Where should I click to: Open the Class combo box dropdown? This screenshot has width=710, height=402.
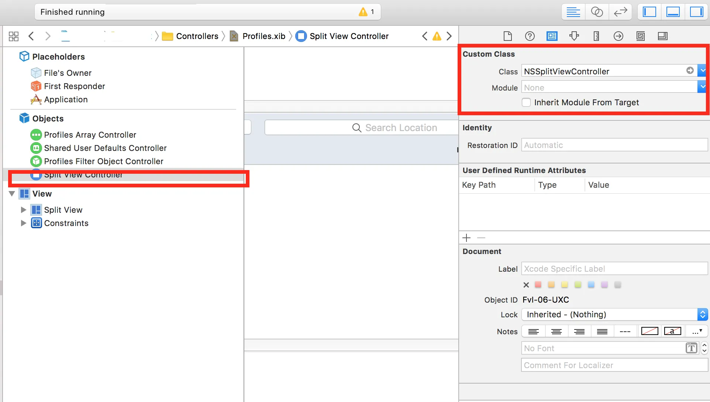click(x=702, y=71)
